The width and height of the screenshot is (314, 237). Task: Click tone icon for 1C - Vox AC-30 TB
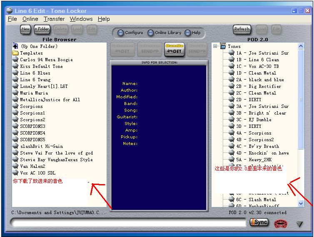[x=232, y=66]
